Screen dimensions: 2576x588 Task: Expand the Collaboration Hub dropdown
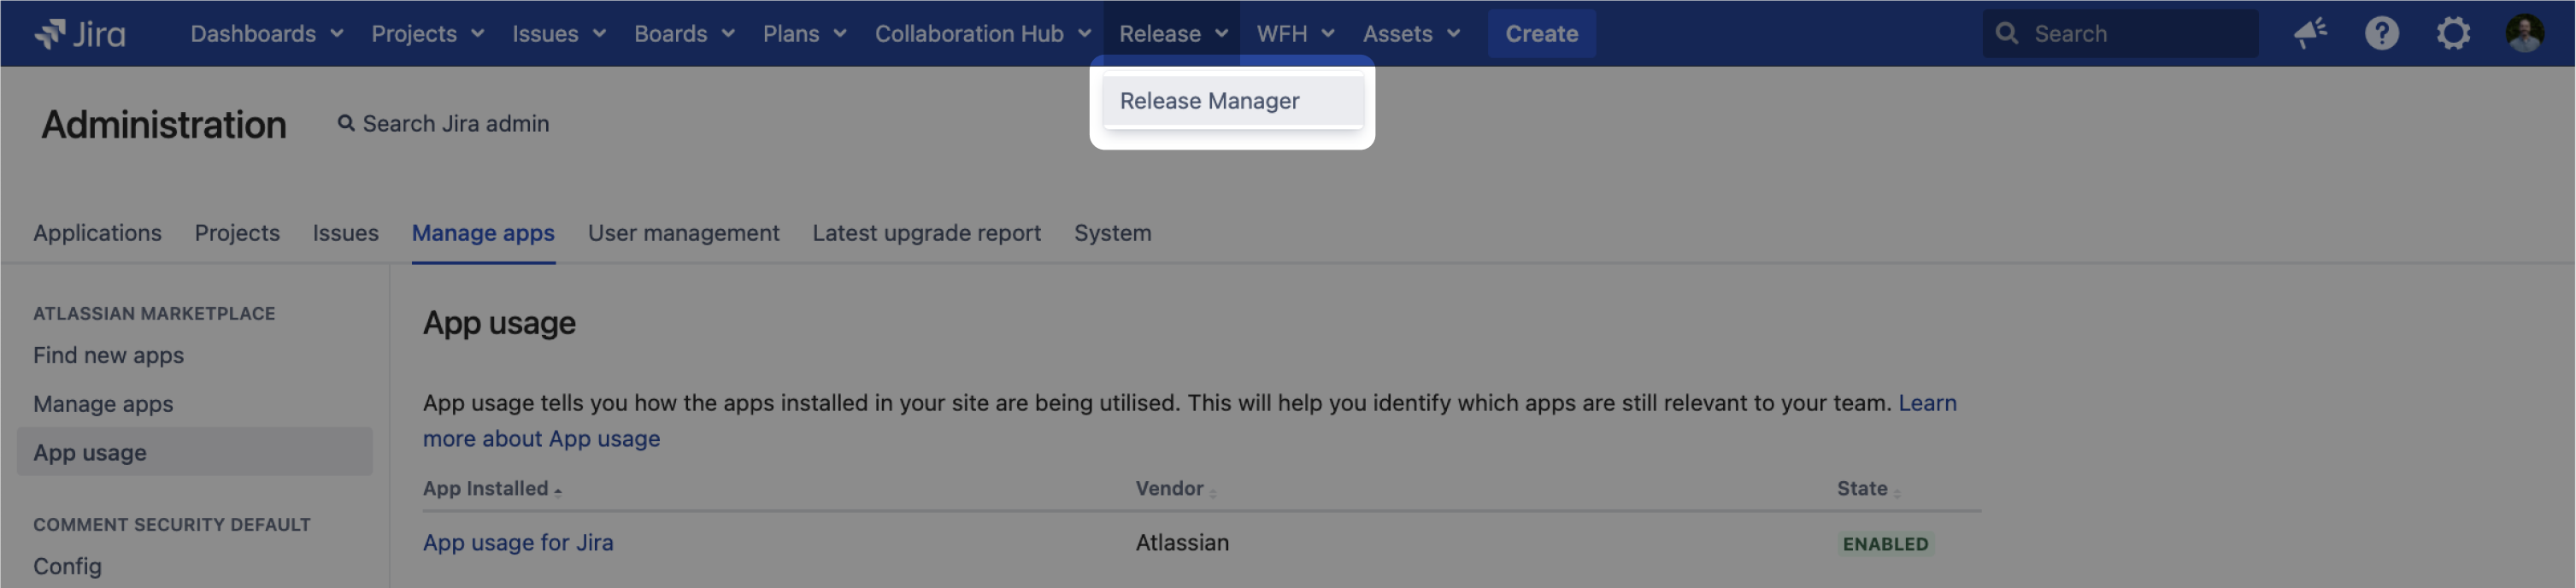click(982, 34)
